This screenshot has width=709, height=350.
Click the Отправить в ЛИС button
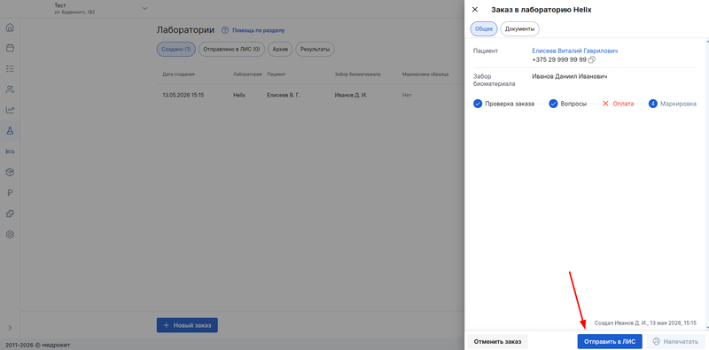coord(610,341)
